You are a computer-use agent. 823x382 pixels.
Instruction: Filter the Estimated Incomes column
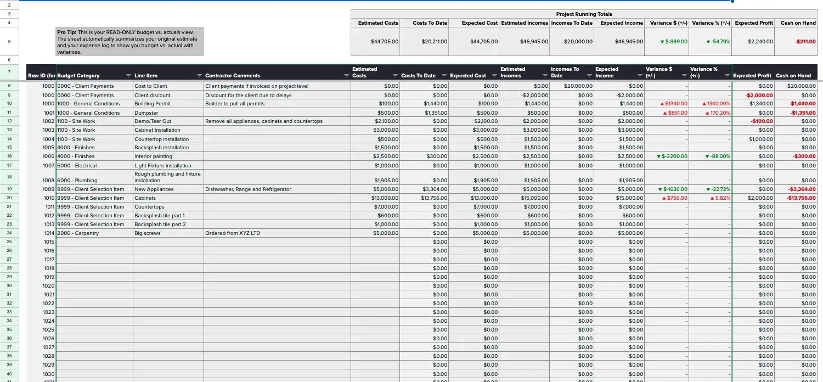coord(545,76)
